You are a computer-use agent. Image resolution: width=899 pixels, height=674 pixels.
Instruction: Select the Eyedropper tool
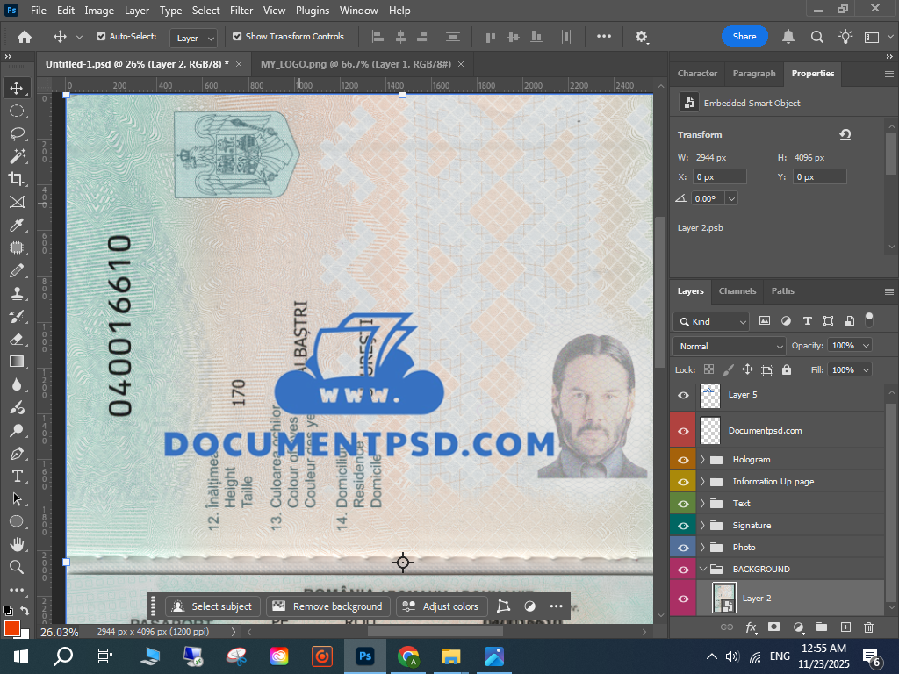click(17, 226)
